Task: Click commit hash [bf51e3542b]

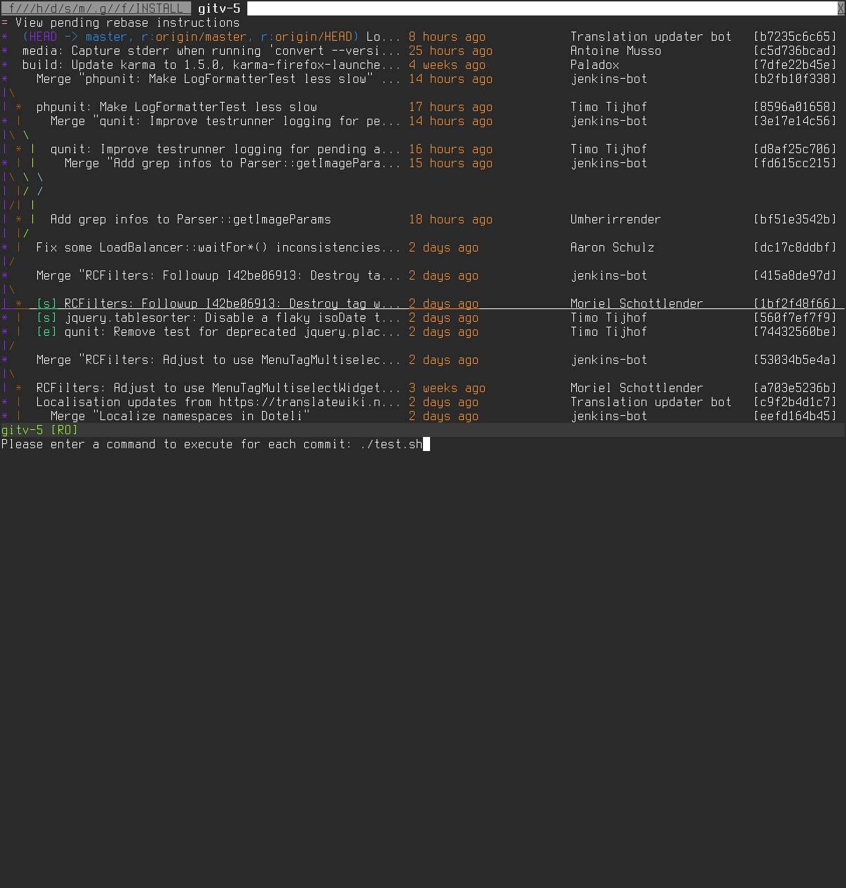Action: (x=795, y=219)
